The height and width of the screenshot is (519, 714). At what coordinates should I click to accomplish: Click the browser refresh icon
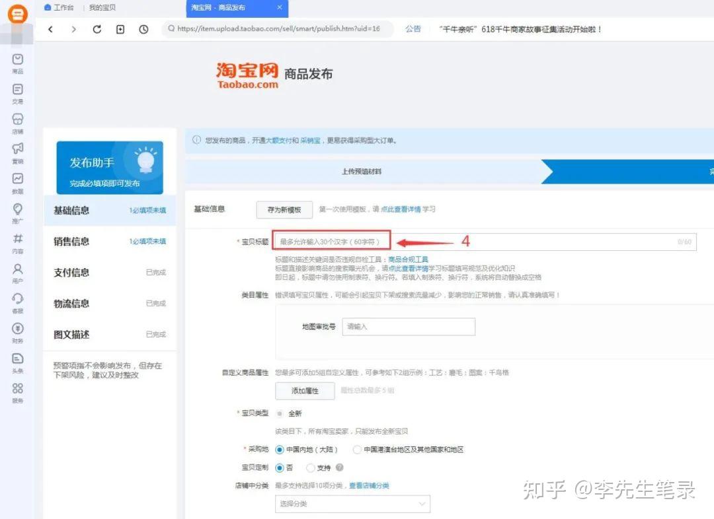click(x=97, y=29)
